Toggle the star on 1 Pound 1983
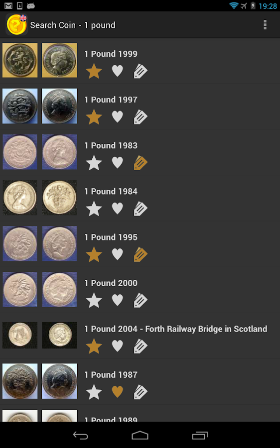 coord(94,163)
